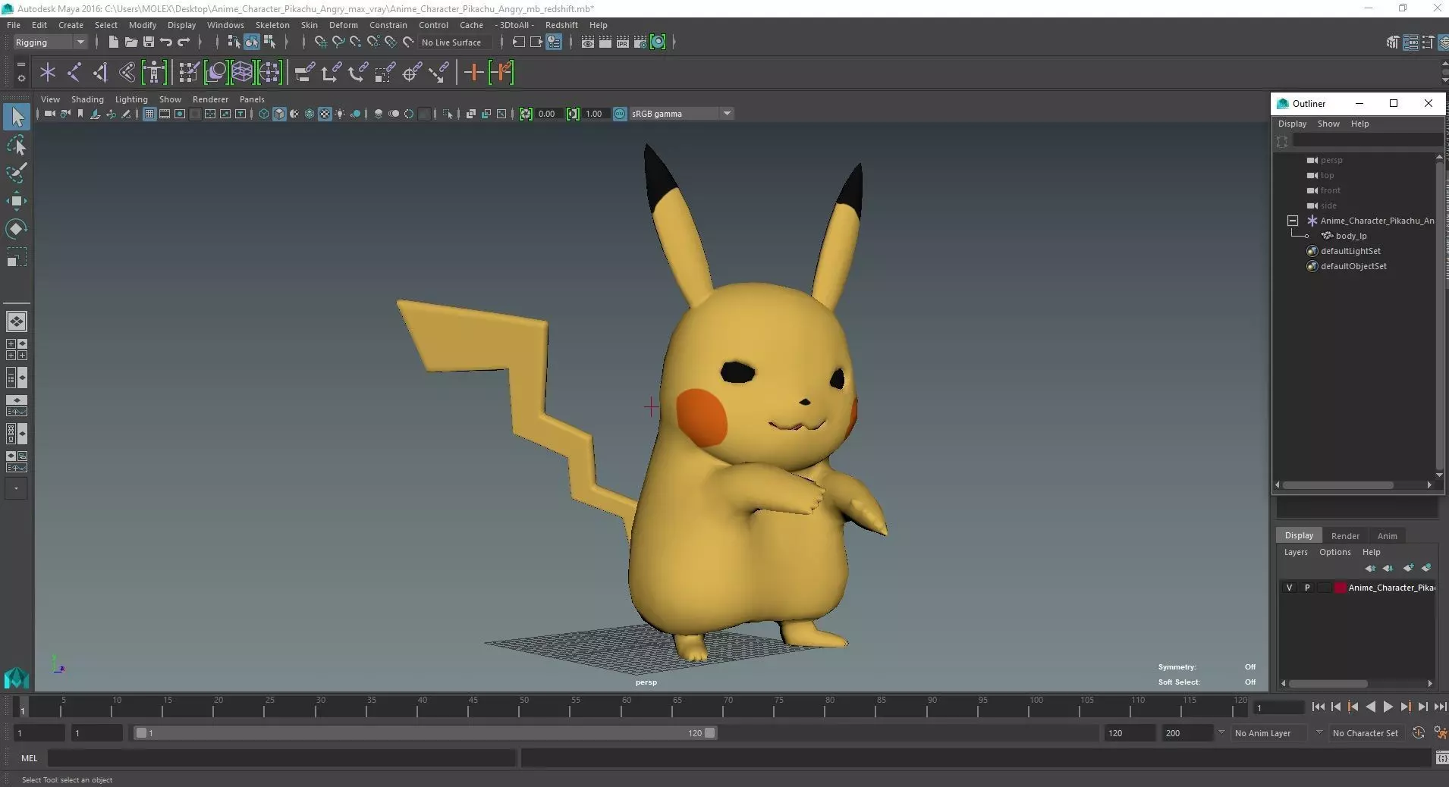The width and height of the screenshot is (1449, 787).
Task: Open the Rigging menu set dropdown
Action: coord(50,42)
